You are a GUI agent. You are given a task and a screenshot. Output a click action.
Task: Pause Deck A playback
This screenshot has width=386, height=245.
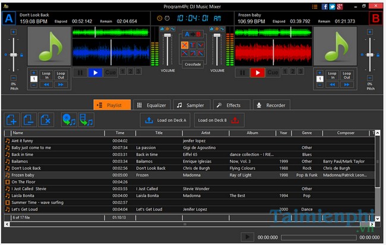click(x=80, y=72)
